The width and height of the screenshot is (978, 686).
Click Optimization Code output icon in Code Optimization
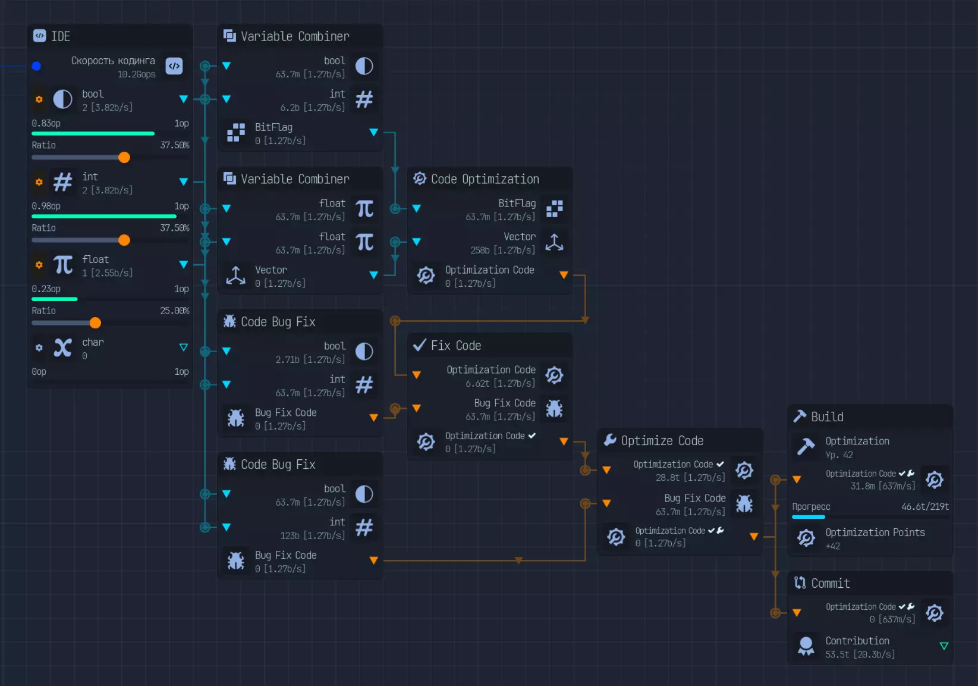pos(426,275)
